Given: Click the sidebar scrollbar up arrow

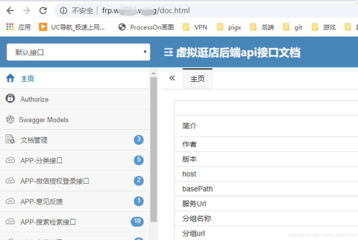Looking at the screenshot, I should [x=154, y=73].
